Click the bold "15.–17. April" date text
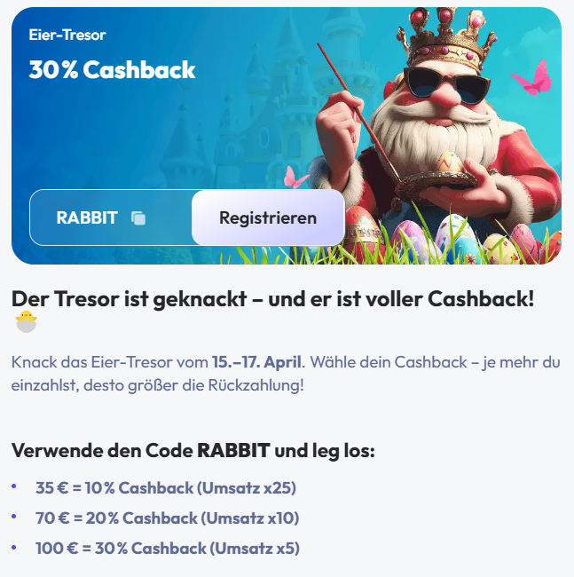This screenshot has height=577, width=574. tap(256, 362)
